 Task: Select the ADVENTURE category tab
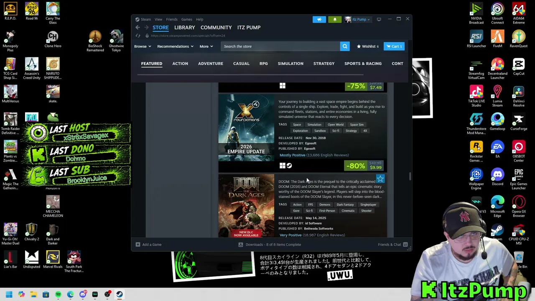tap(211, 64)
